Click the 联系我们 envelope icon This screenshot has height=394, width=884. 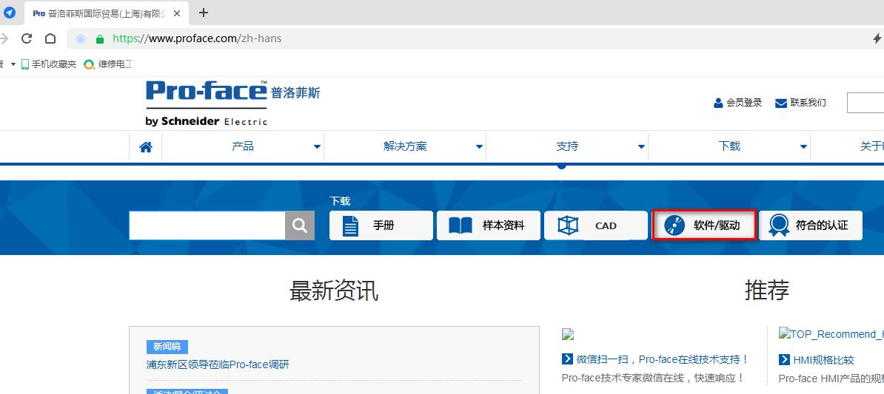pyautogui.click(x=780, y=103)
